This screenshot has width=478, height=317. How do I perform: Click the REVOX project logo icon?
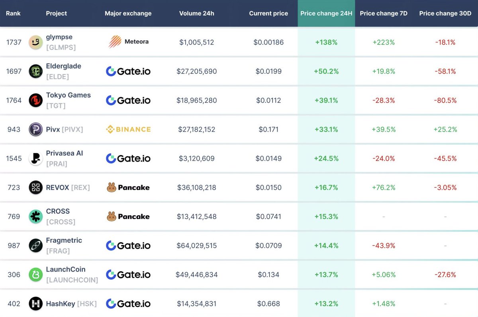click(36, 187)
